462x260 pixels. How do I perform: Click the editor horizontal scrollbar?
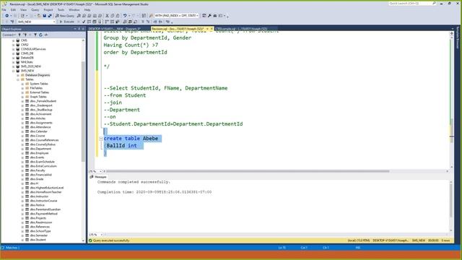click(248, 171)
